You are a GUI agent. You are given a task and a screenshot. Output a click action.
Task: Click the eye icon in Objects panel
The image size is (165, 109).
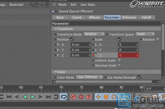click(42, 5)
